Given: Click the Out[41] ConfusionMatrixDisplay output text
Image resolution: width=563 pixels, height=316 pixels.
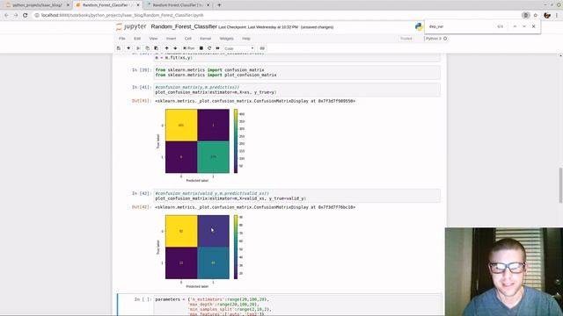Looking at the screenshot, I should coord(255,101).
